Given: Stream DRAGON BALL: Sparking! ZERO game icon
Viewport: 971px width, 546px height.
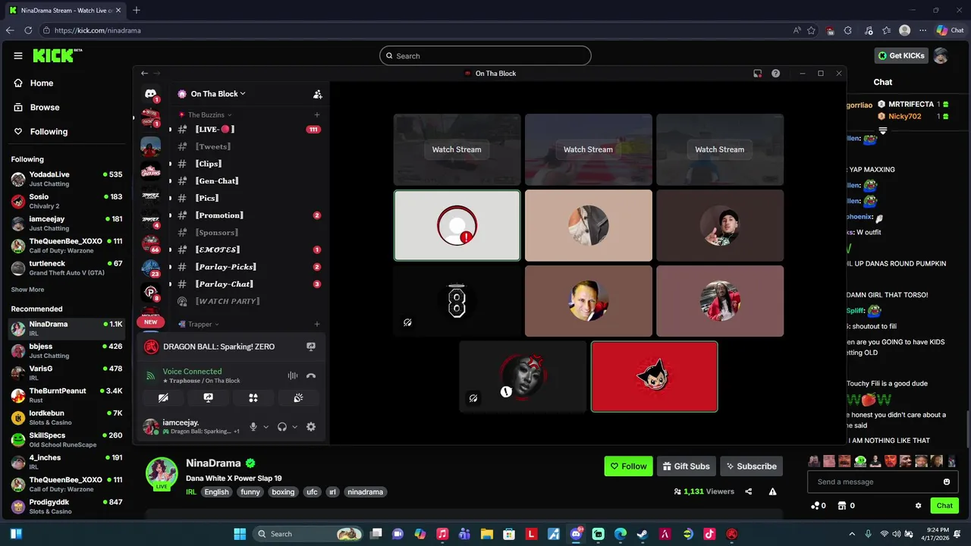Looking at the screenshot, I should 311,347.
